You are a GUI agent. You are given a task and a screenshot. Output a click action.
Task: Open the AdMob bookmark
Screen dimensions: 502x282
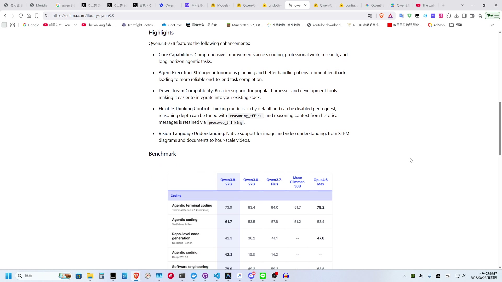436,25
